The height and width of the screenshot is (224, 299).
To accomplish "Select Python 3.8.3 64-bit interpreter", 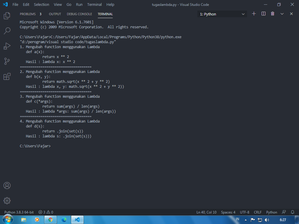I will point(19,212).
